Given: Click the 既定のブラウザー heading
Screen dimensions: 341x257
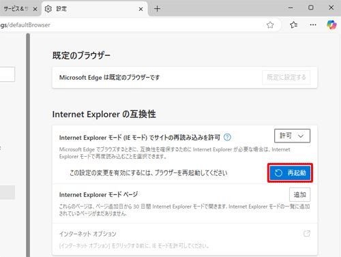Looking at the screenshot, I should coord(81,55).
